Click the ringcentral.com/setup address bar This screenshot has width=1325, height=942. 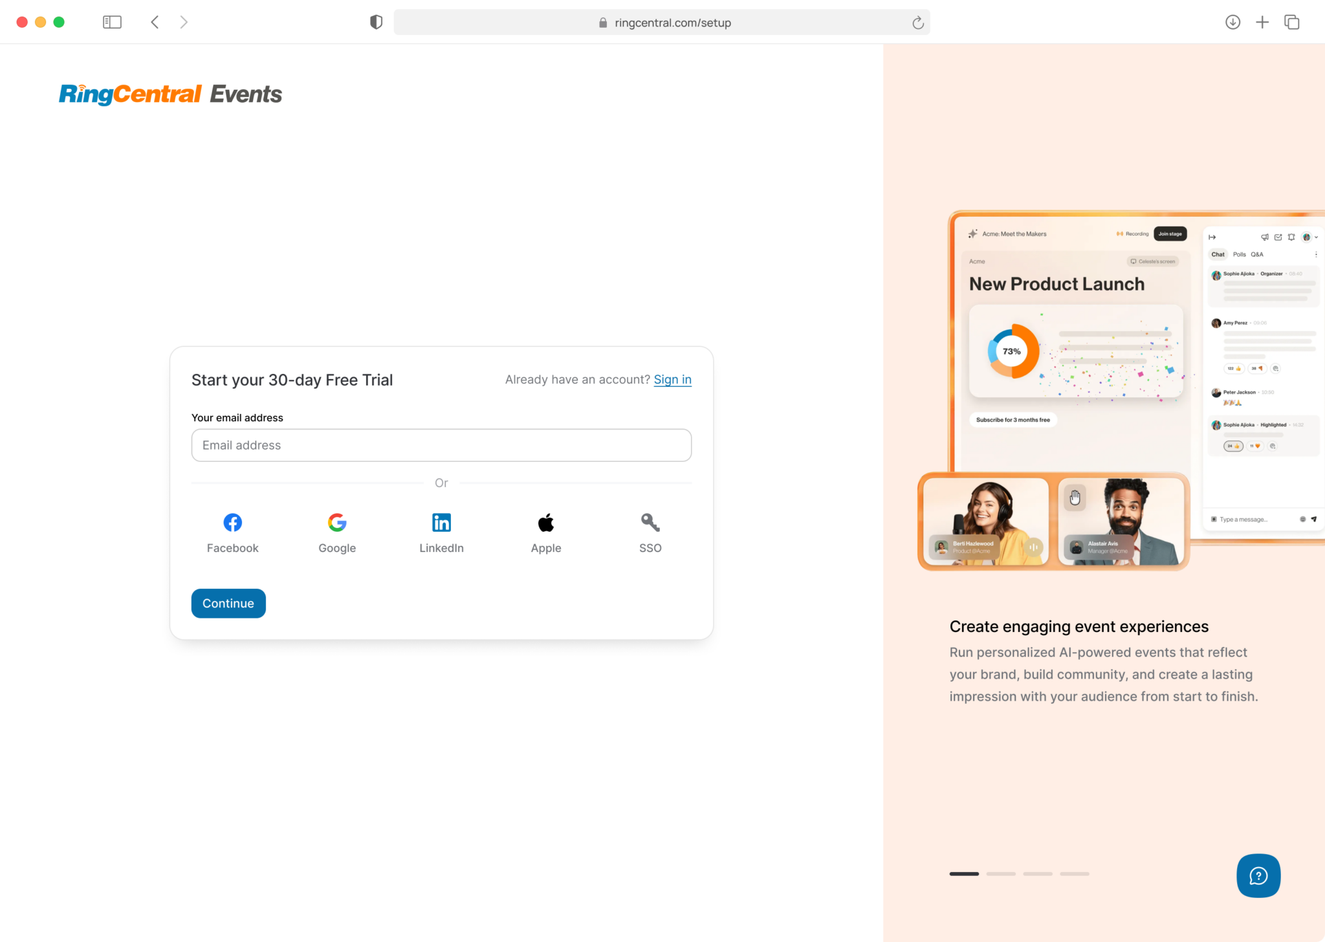673,23
